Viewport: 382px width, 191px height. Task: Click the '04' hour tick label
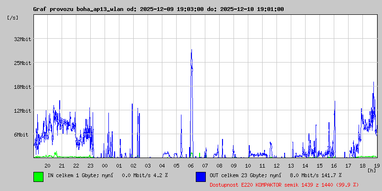pyautogui.click(x=162, y=166)
